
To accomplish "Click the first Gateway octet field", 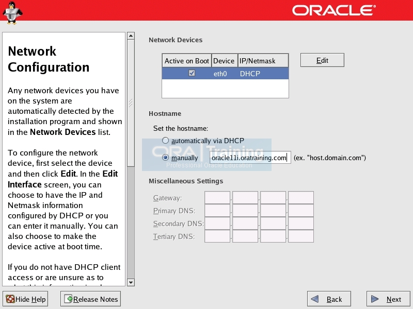I will (x=217, y=198).
